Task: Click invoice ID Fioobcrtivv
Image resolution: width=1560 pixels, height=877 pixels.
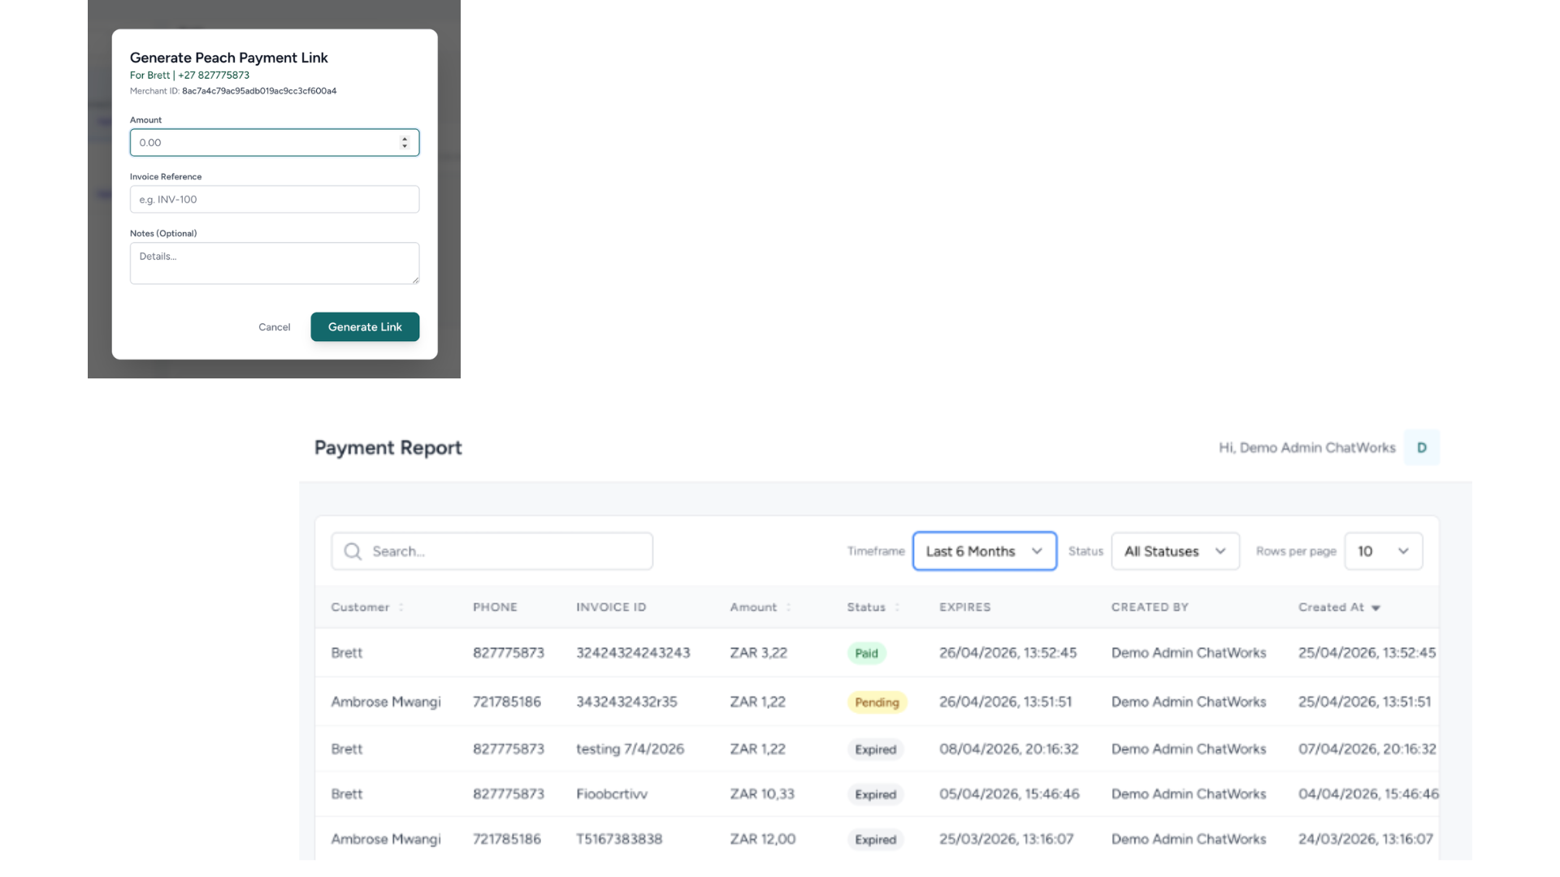Action: (612, 794)
